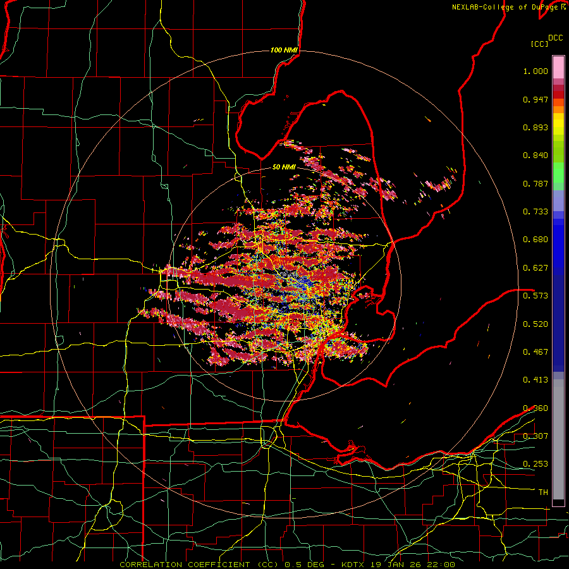Click the 0.733 legend value

(x=535, y=212)
